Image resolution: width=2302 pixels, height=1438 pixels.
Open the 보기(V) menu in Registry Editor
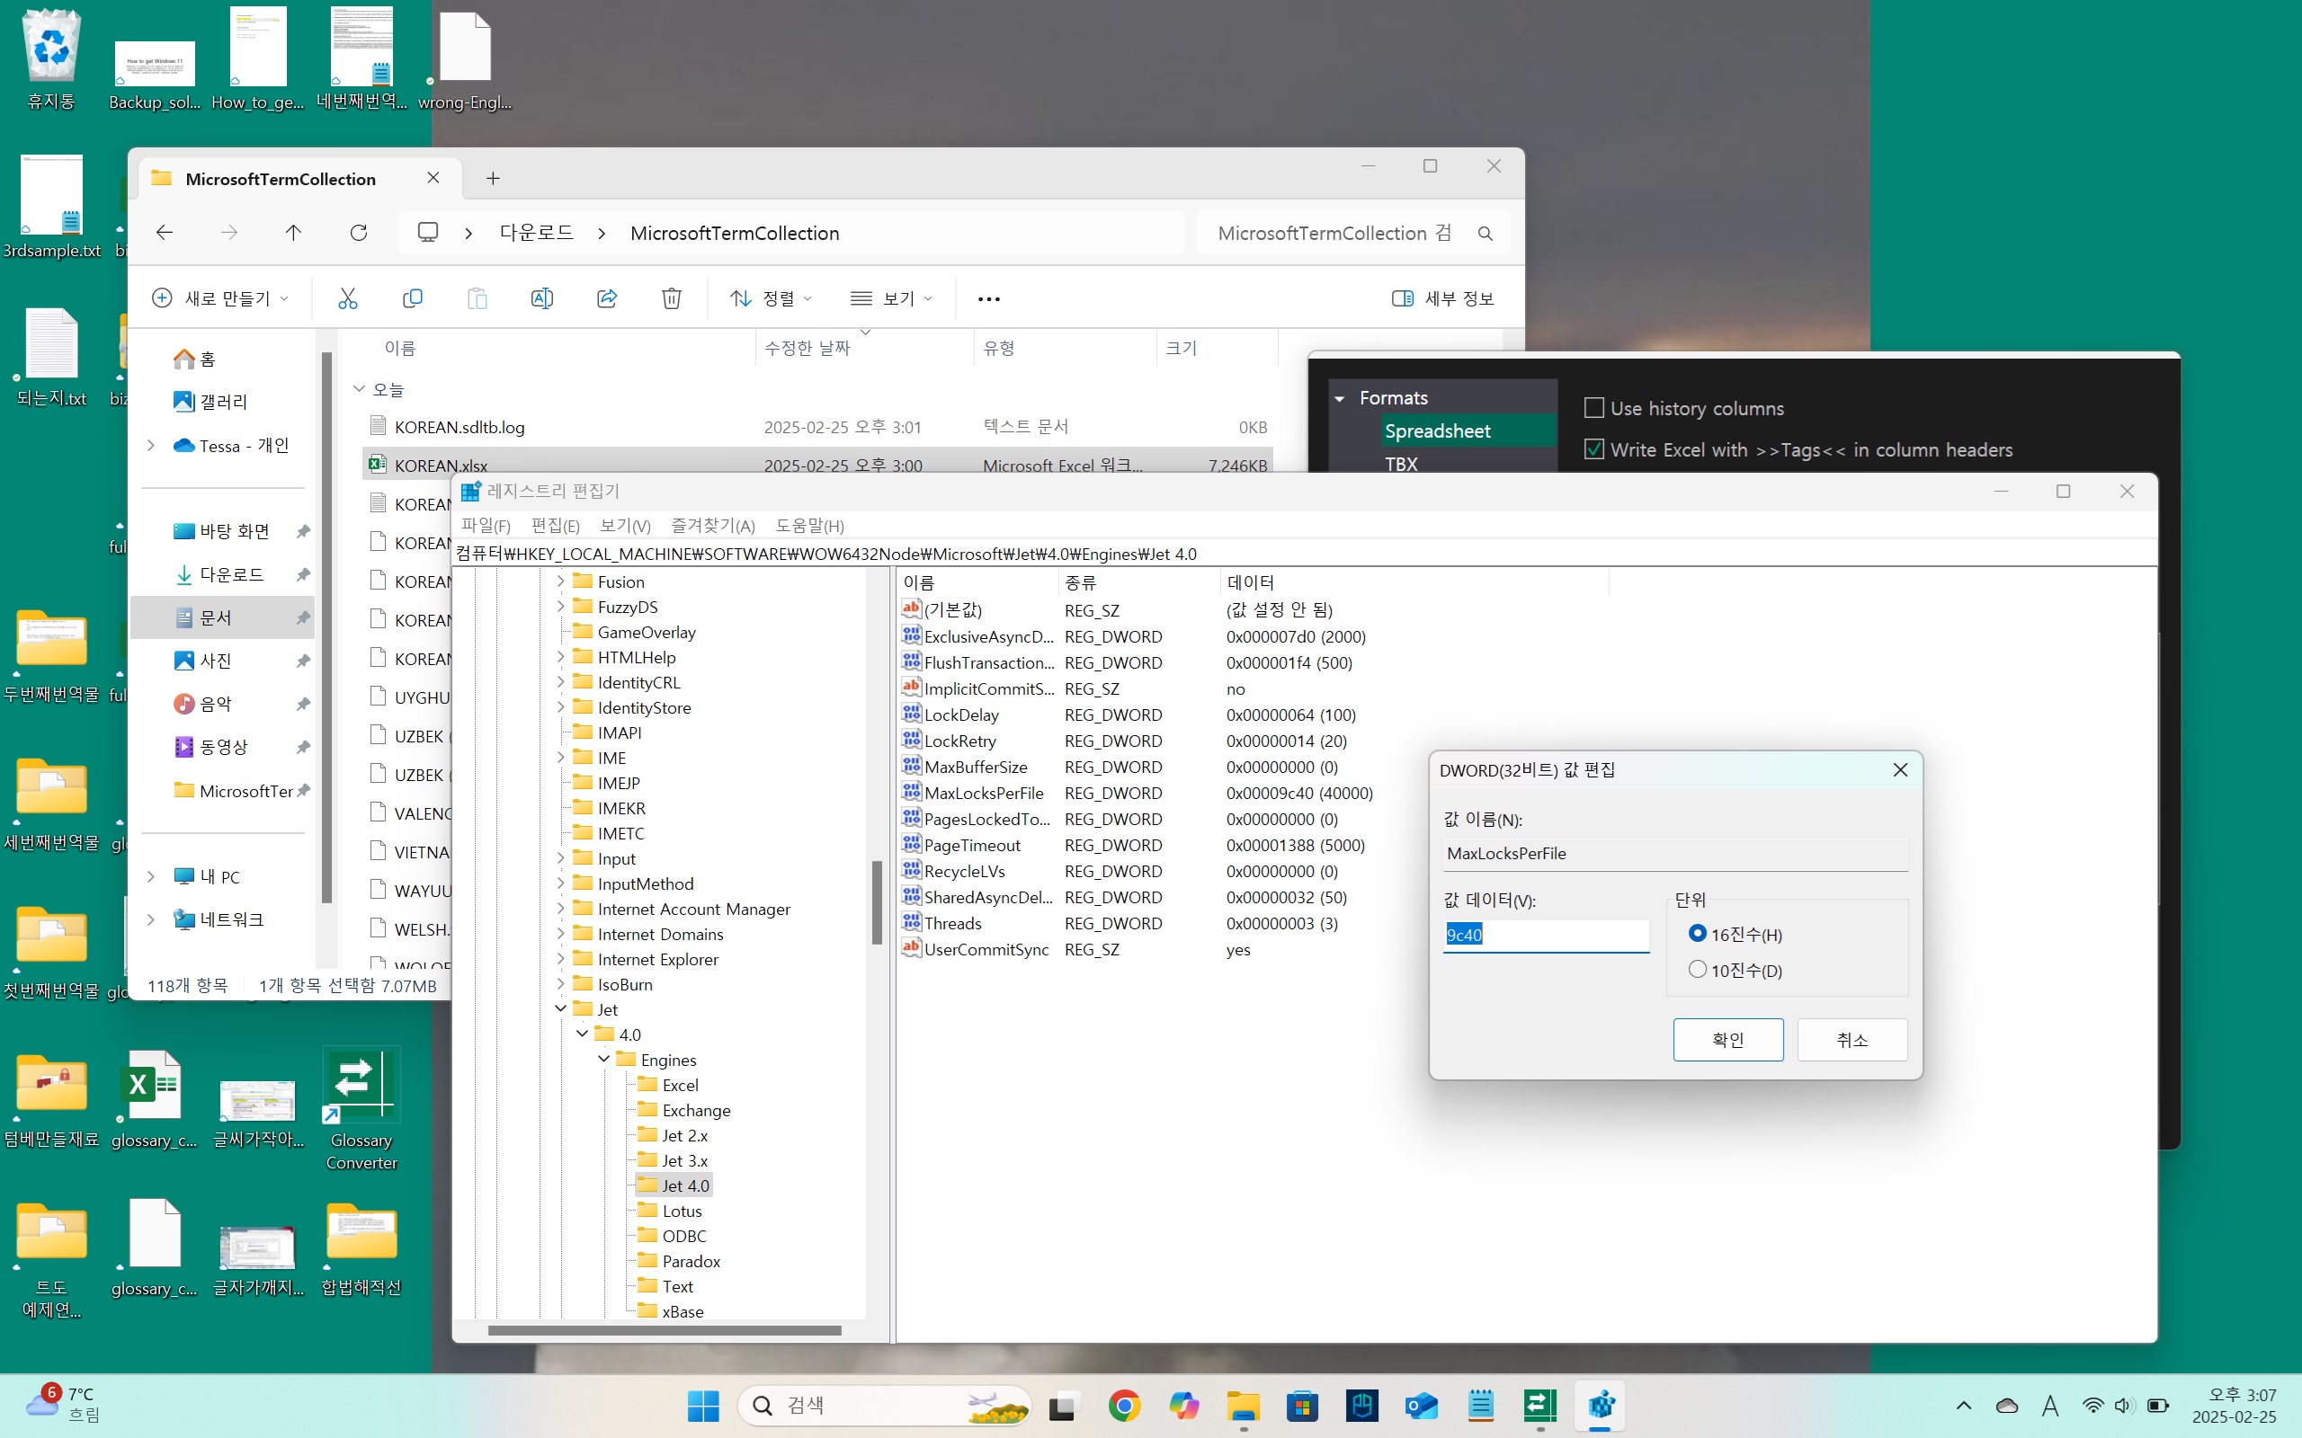(625, 526)
